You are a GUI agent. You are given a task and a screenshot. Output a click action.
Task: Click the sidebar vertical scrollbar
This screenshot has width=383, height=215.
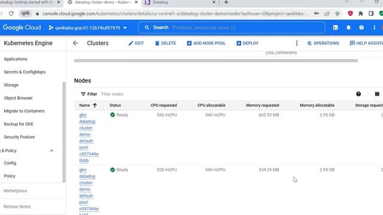[x=64, y=132]
